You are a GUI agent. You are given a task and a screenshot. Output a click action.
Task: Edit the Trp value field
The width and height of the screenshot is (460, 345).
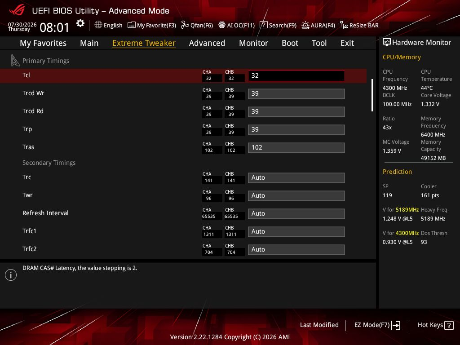(296, 130)
